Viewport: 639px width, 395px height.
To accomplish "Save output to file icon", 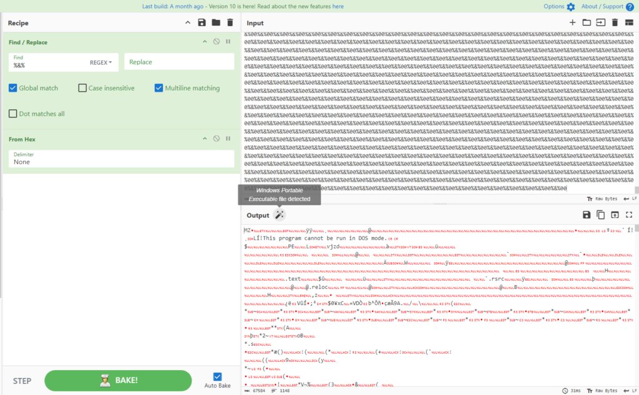I will (x=587, y=215).
